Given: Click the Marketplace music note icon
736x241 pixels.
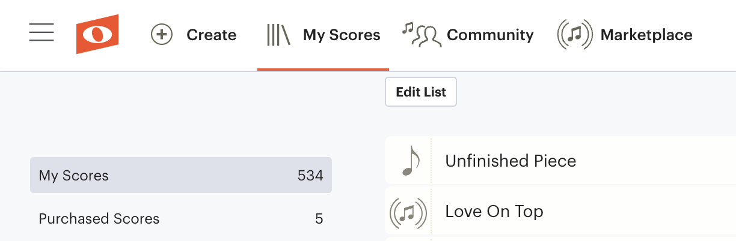Looking at the screenshot, I should point(575,35).
